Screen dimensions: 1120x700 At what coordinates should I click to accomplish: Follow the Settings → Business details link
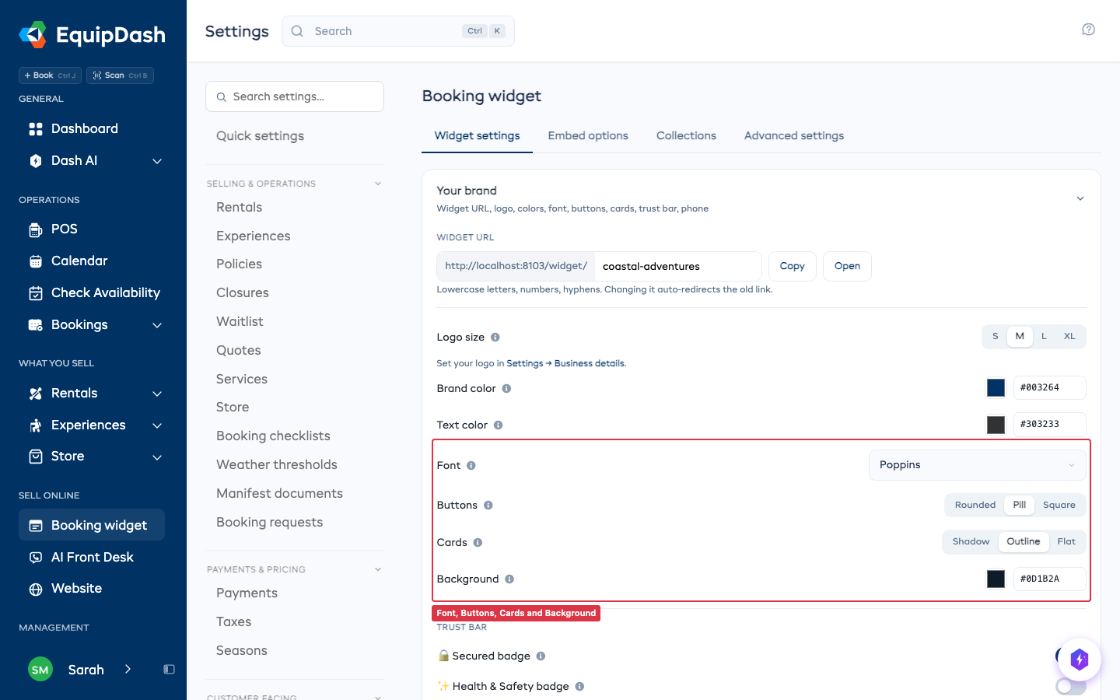click(565, 363)
